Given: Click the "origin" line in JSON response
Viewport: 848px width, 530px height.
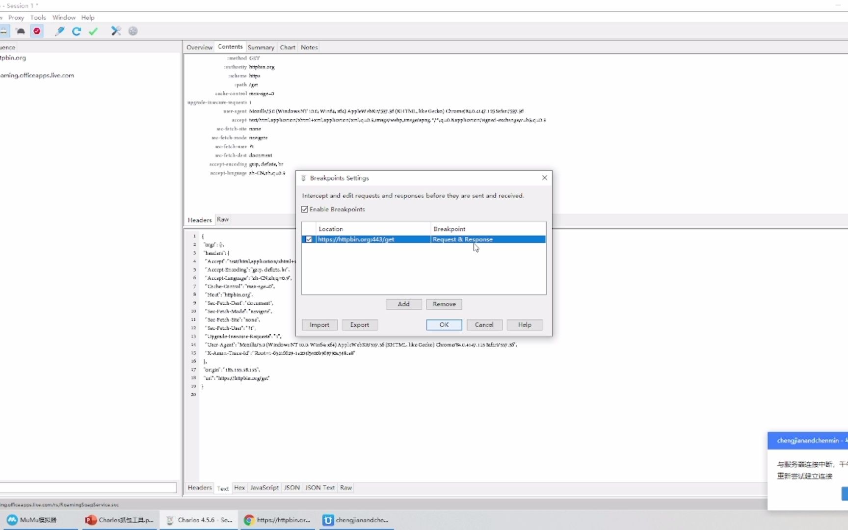Looking at the screenshot, I should pyautogui.click(x=232, y=370).
